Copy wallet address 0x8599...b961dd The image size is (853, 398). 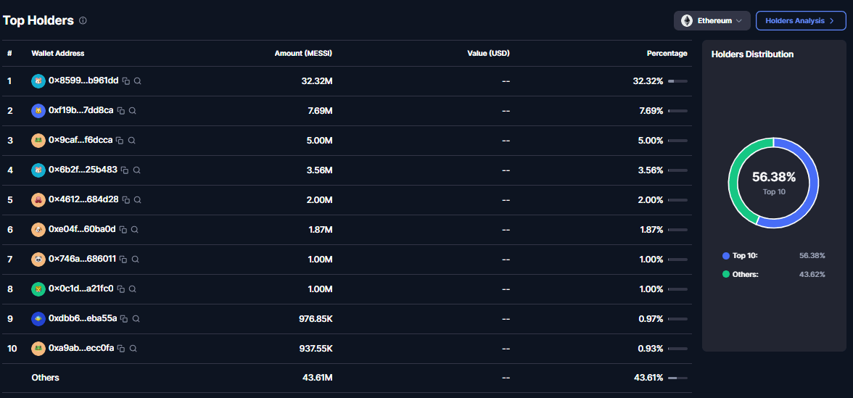(125, 81)
